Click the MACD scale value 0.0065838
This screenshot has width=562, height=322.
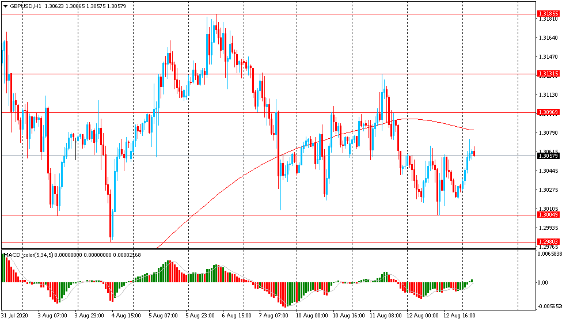tap(549, 254)
